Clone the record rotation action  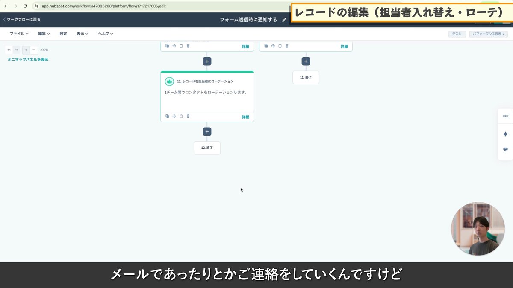pos(167,116)
